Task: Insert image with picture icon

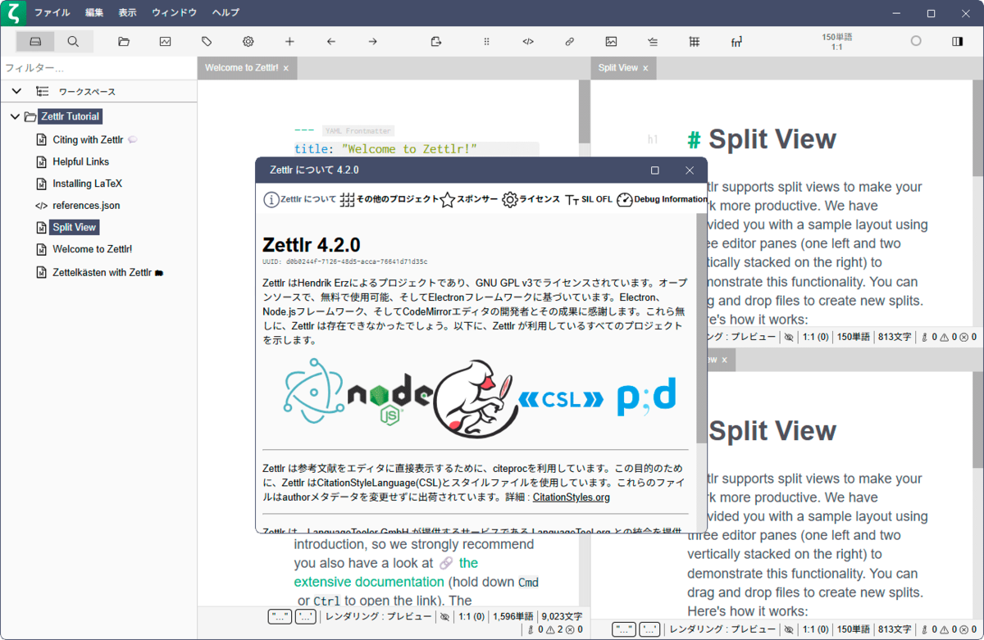Action: pyautogui.click(x=611, y=41)
